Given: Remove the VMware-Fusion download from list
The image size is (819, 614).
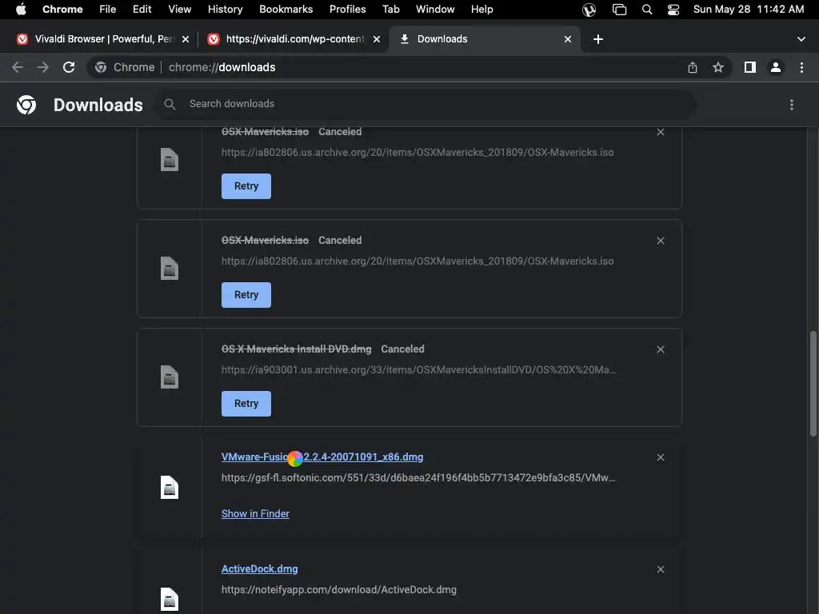Looking at the screenshot, I should 661,457.
